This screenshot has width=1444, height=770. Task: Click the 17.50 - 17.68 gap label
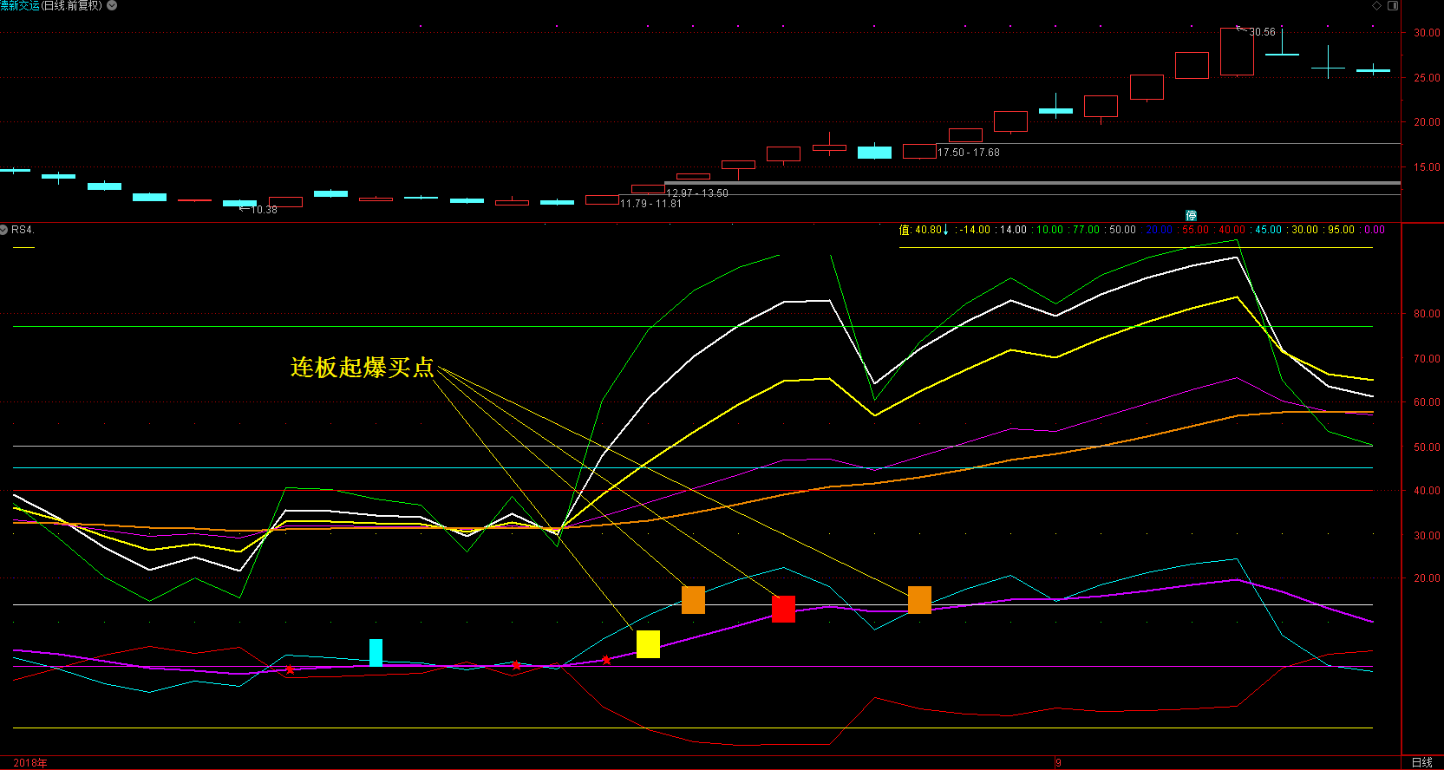point(969,153)
